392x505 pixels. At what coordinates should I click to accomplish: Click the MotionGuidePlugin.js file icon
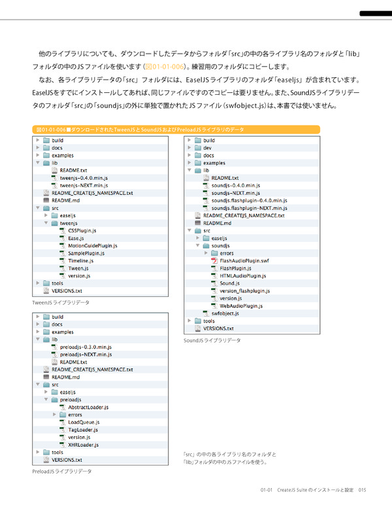(x=63, y=246)
